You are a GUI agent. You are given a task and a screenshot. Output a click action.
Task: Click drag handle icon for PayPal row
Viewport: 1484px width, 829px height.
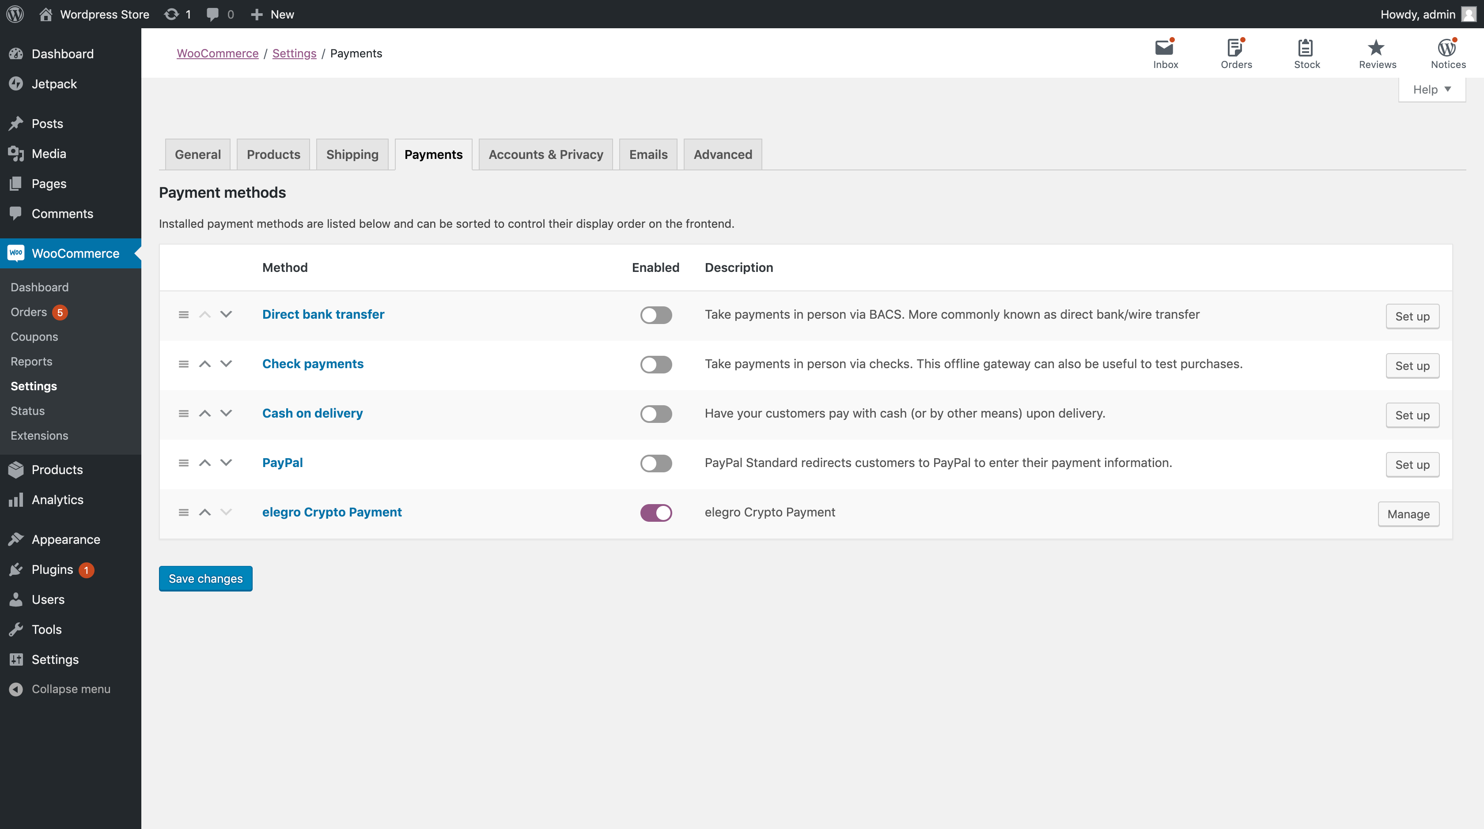(x=183, y=463)
